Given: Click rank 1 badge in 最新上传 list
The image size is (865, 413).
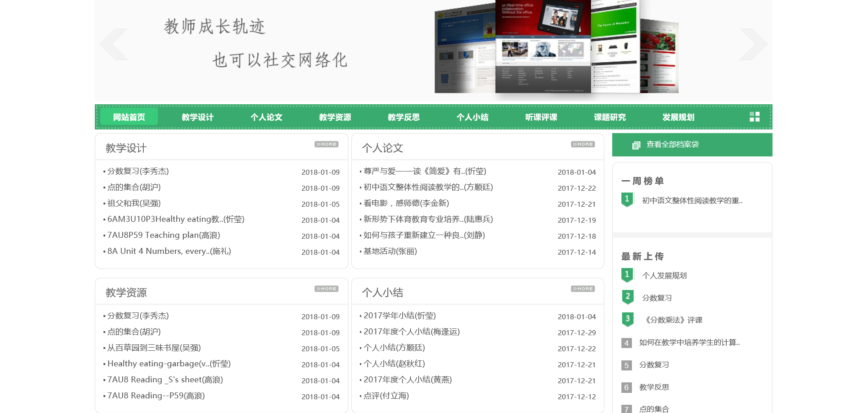Looking at the screenshot, I should coord(627,275).
